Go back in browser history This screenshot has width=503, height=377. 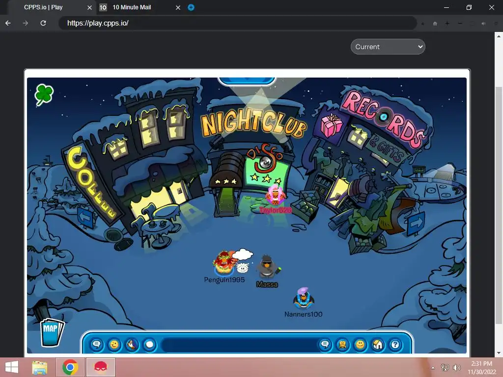(x=8, y=23)
